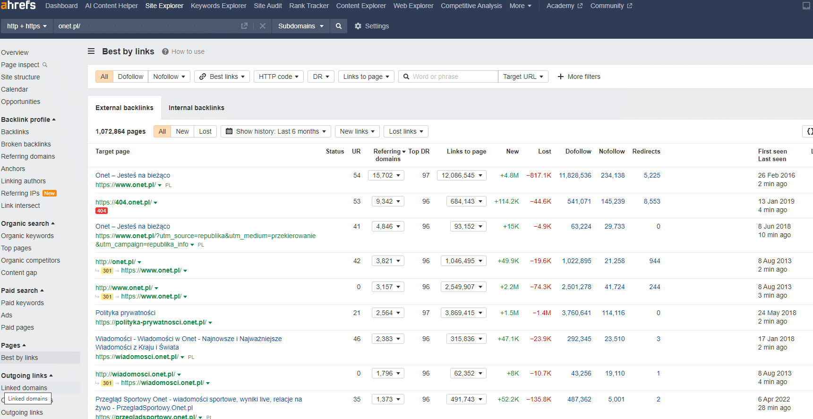Open Keywords Explorer in top navigation
This screenshot has width=813, height=419.
point(219,6)
